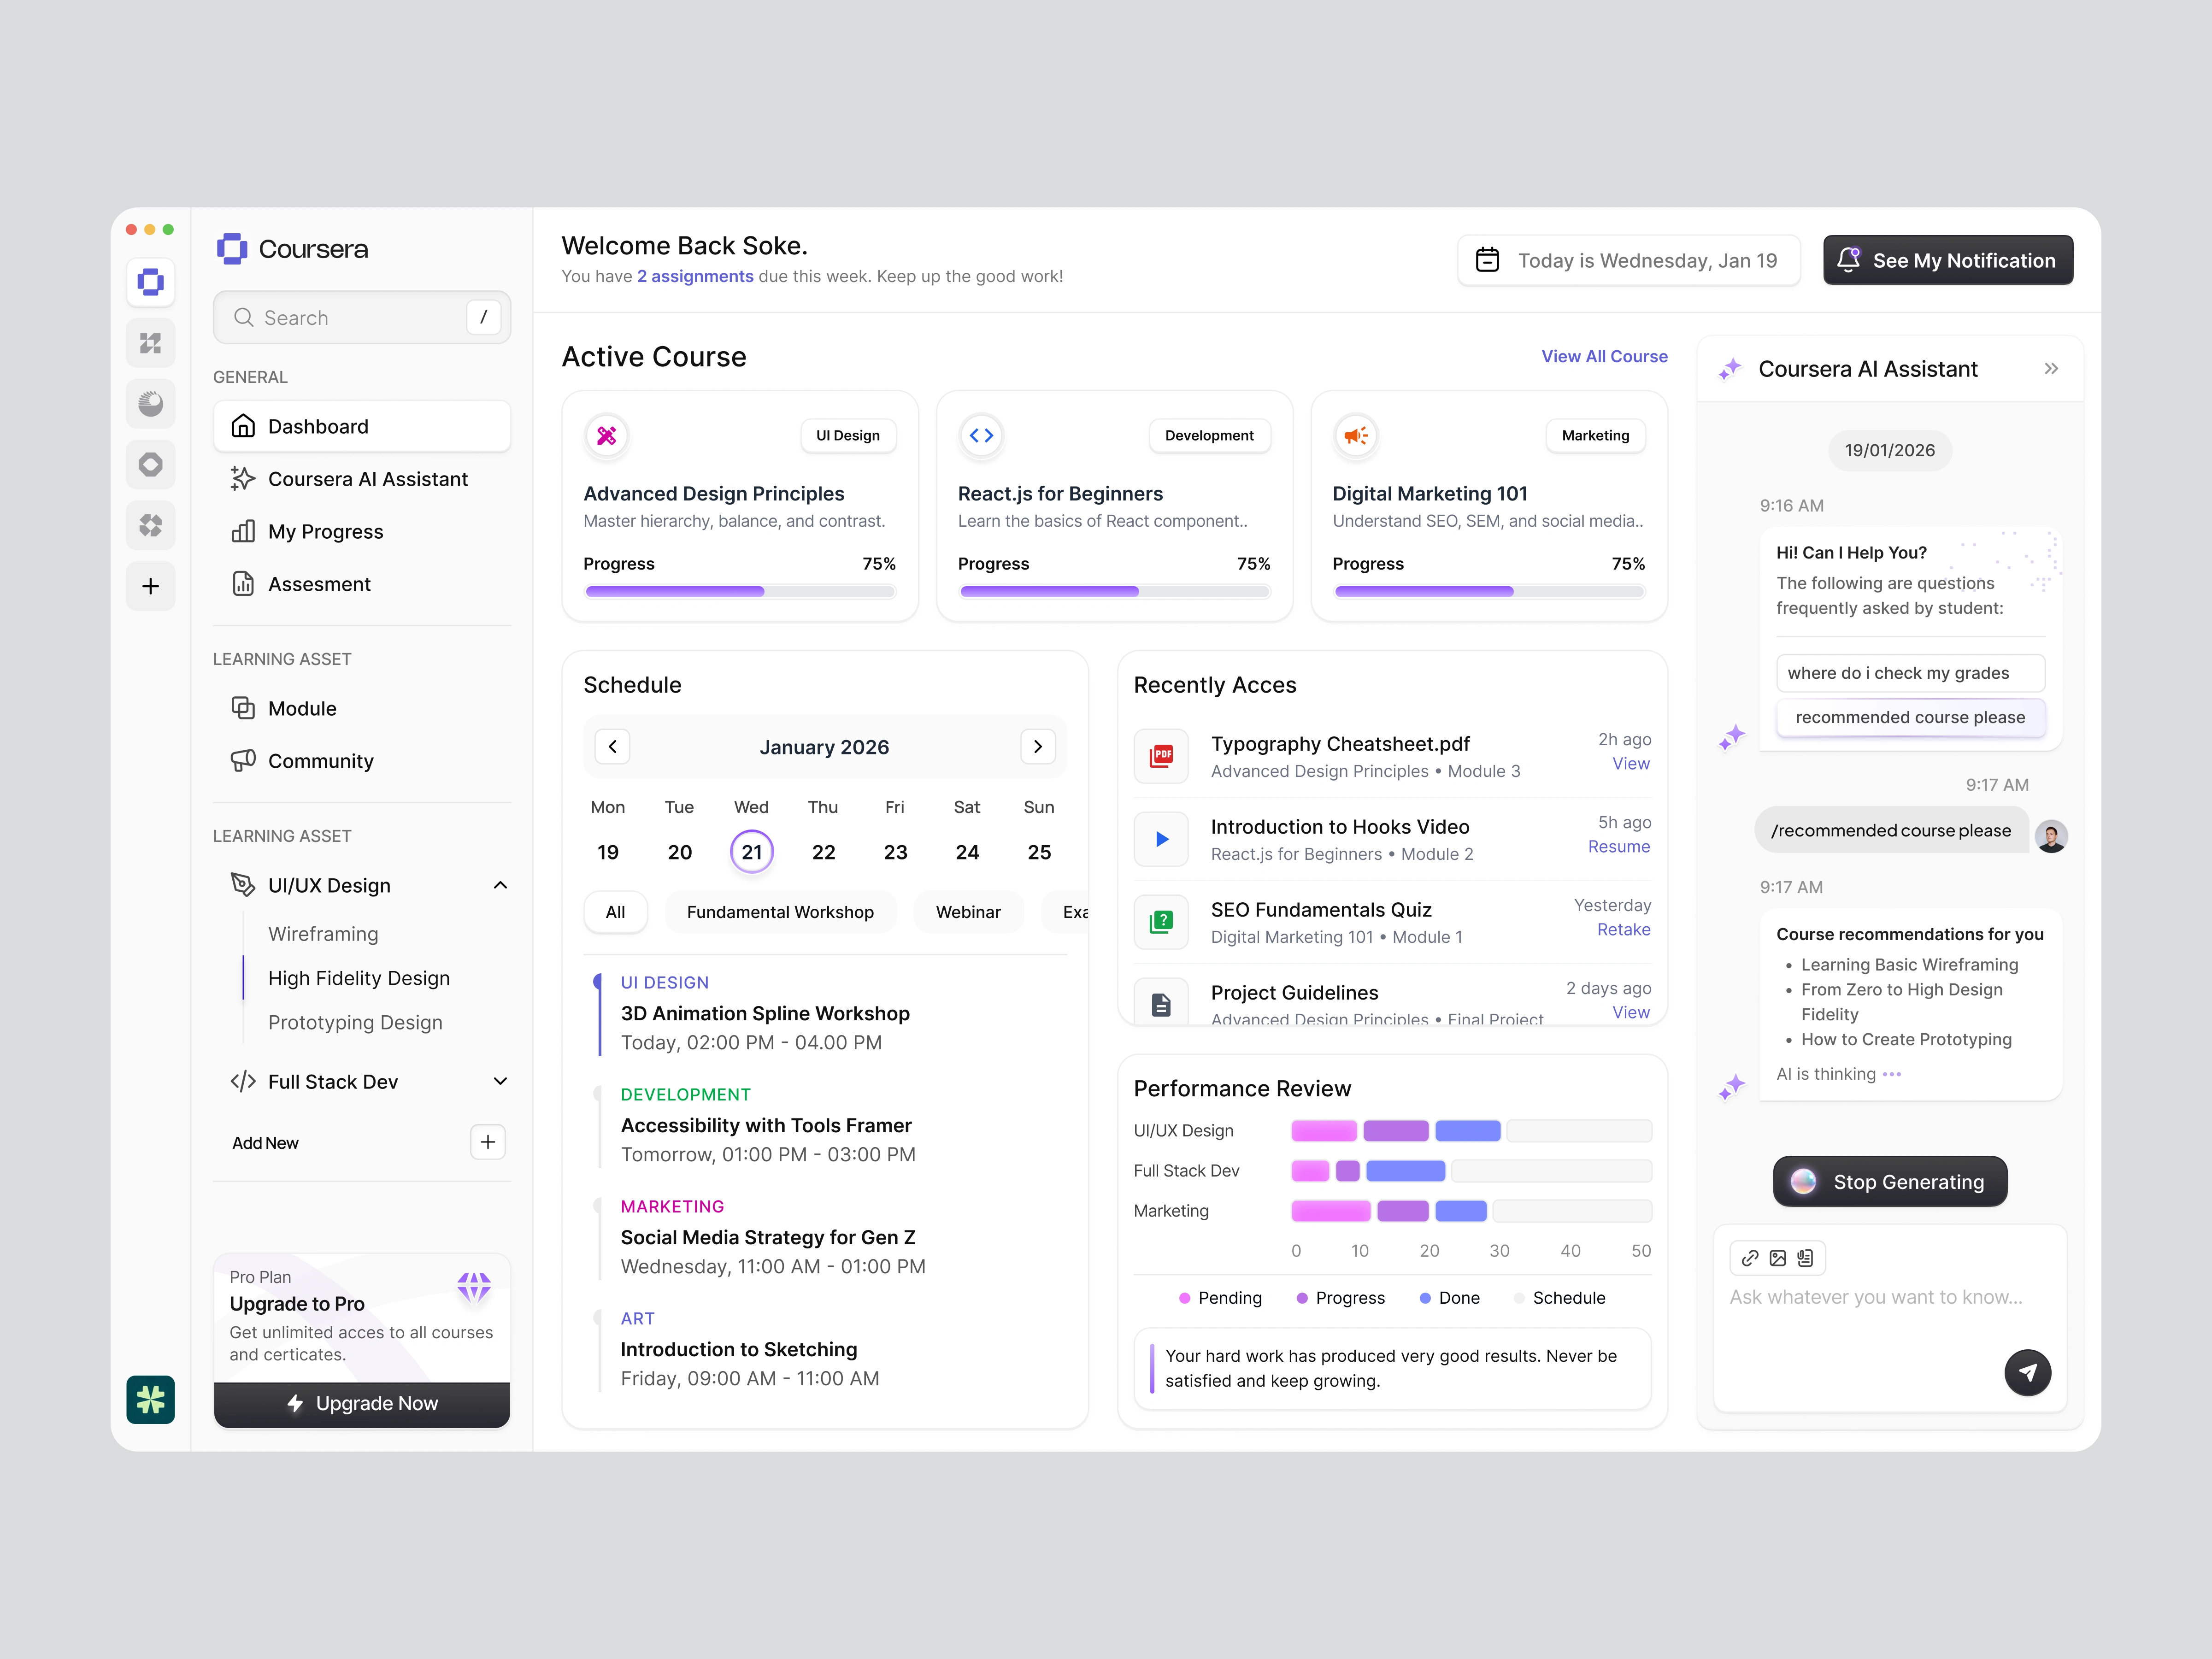
Task: Click the Search input field
Action: [x=350, y=318]
